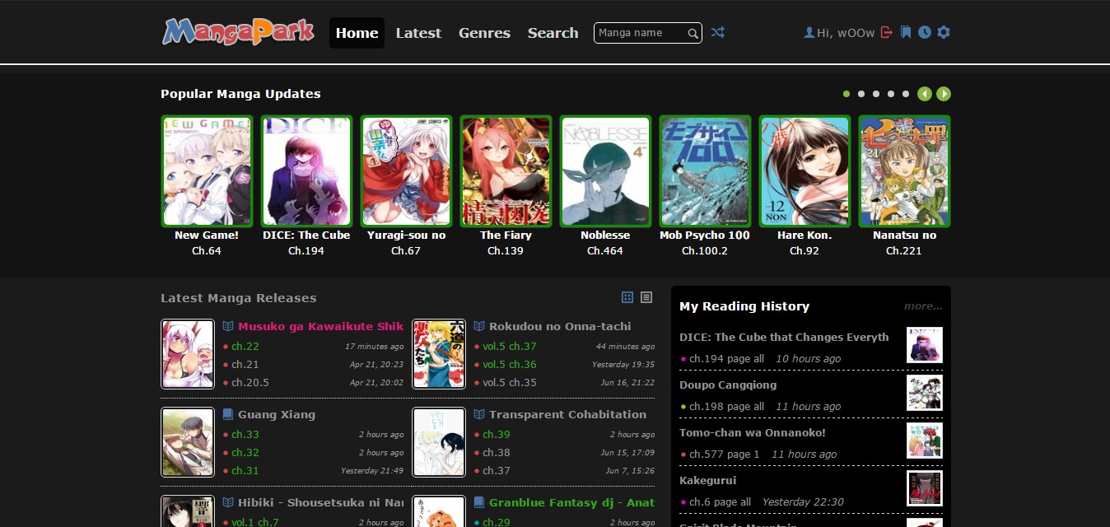Open bookmarks via the bookmark icon
The width and height of the screenshot is (1110, 527).
tap(906, 32)
